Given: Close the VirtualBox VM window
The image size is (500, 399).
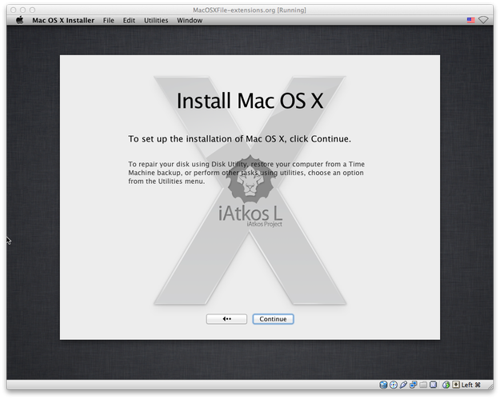Looking at the screenshot, I should point(14,10).
